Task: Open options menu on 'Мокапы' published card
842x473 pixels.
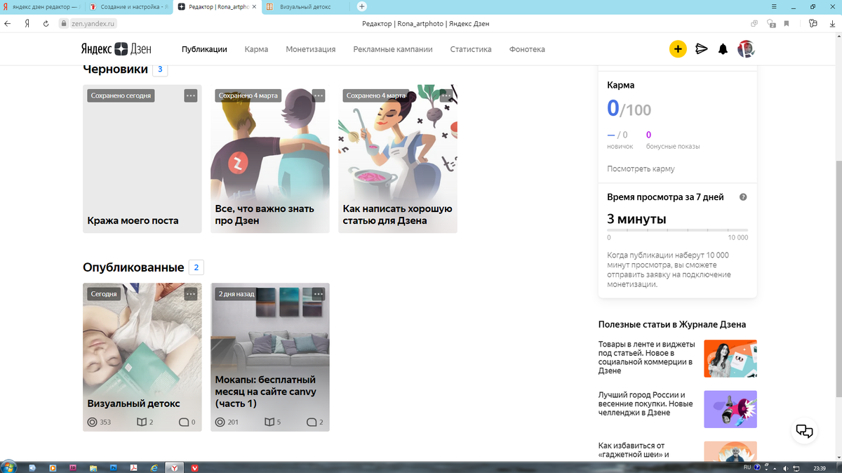Action: pos(319,294)
